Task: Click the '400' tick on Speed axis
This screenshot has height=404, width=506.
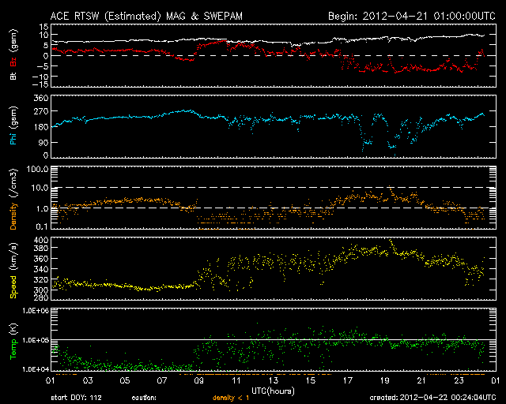Action: (41, 240)
